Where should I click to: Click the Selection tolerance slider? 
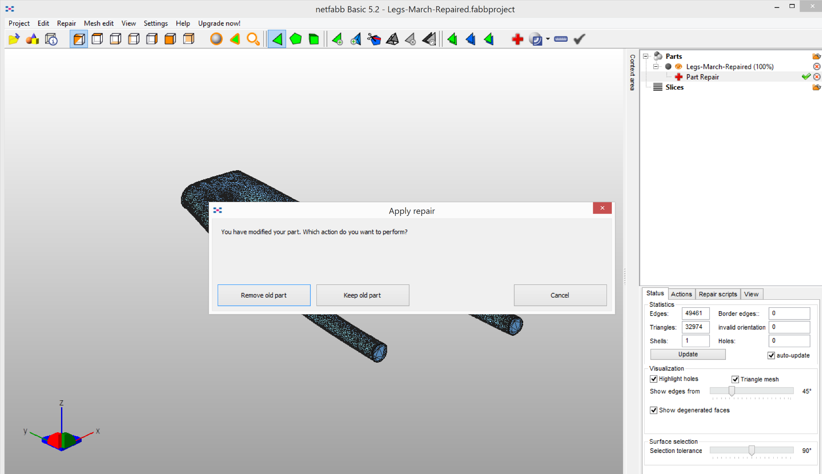751,450
